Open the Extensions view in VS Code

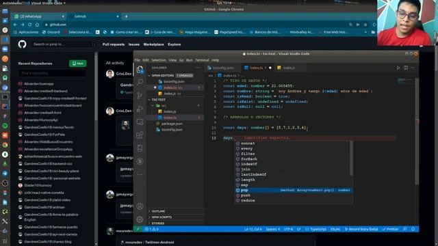point(140,135)
